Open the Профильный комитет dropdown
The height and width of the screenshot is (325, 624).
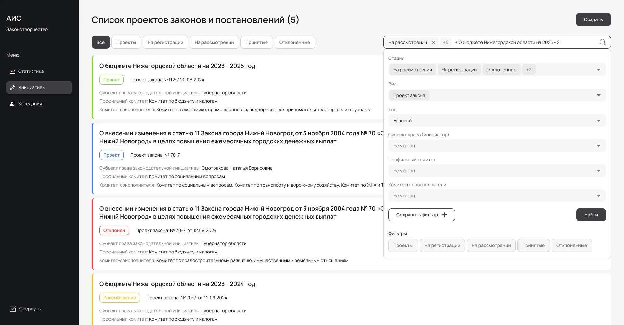coord(599,170)
